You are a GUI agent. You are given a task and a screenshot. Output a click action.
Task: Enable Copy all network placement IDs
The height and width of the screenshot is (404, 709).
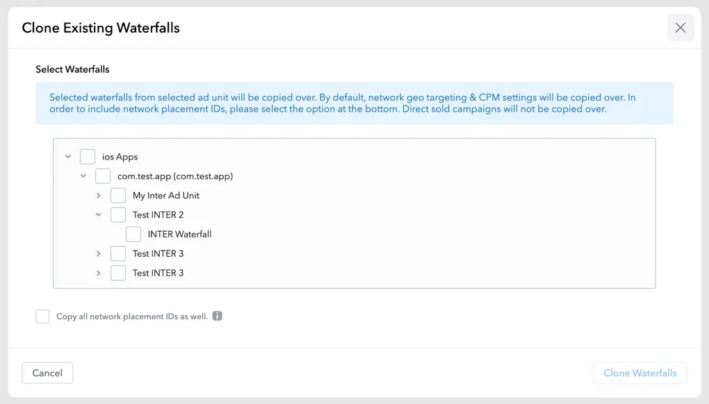pos(43,317)
